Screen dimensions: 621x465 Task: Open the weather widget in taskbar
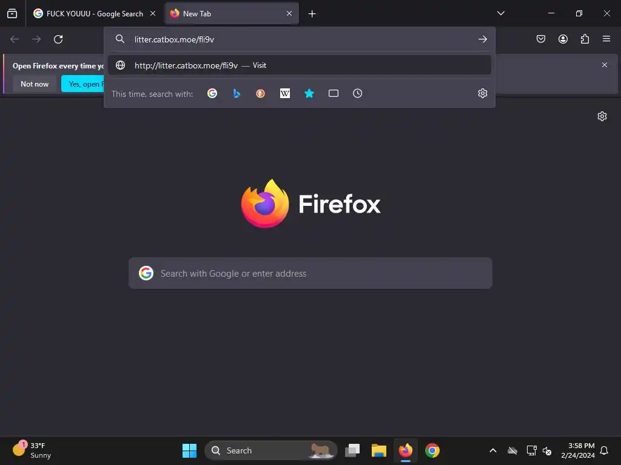coord(32,450)
